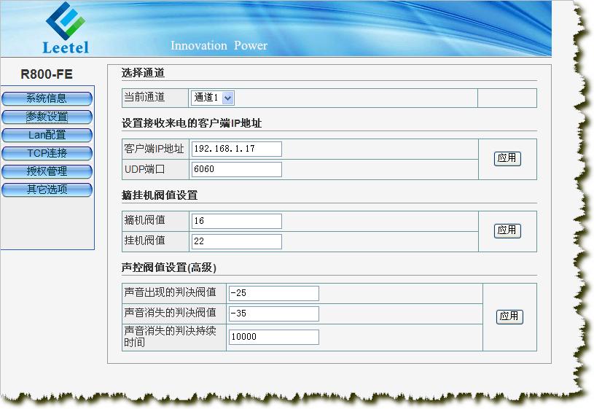This screenshot has height=409, width=594.
Task: Click the Innovation Power banner text
Action: pos(219,46)
